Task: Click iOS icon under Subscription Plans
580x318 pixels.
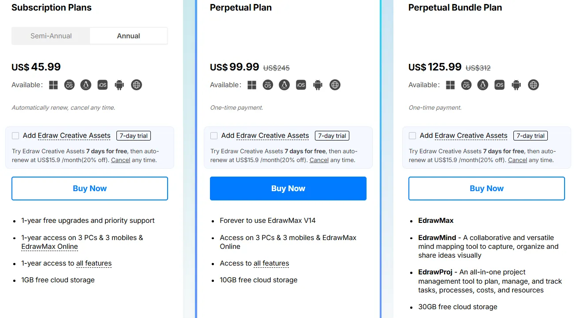Action: coord(103,85)
